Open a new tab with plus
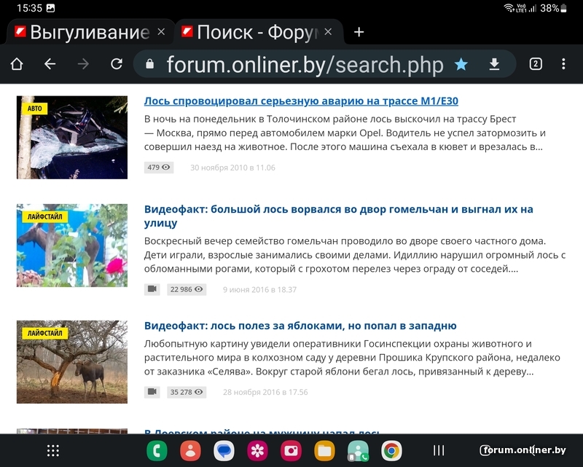 click(x=359, y=32)
